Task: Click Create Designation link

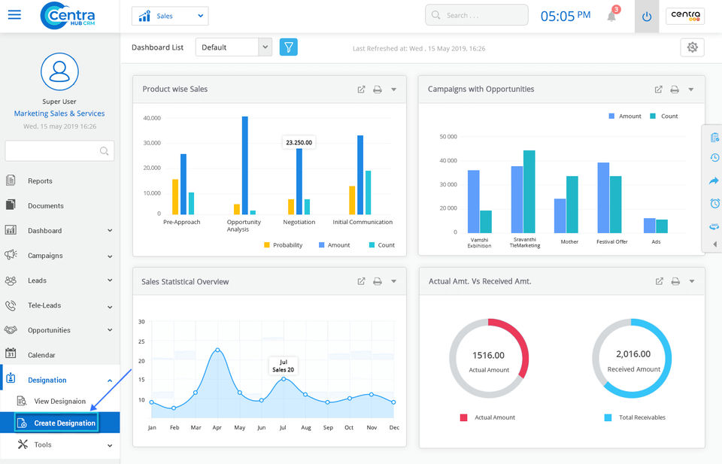Action: click(65, 423)
